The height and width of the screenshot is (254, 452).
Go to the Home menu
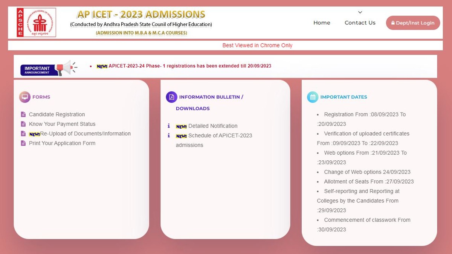(x=322, y=23)
